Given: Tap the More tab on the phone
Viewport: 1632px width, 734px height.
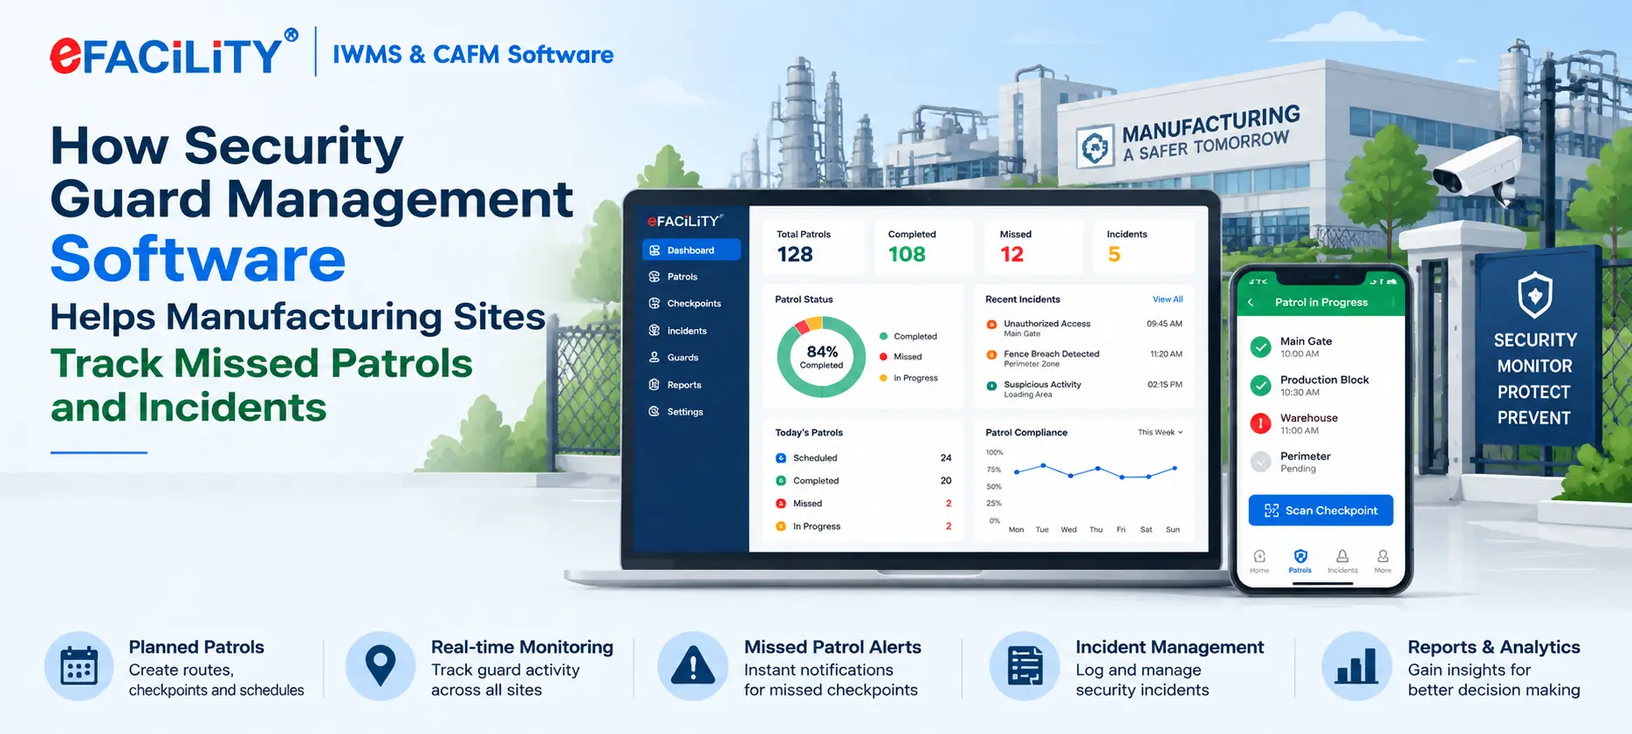Looking at the screenshot, I should click(x=1383, y=561).
